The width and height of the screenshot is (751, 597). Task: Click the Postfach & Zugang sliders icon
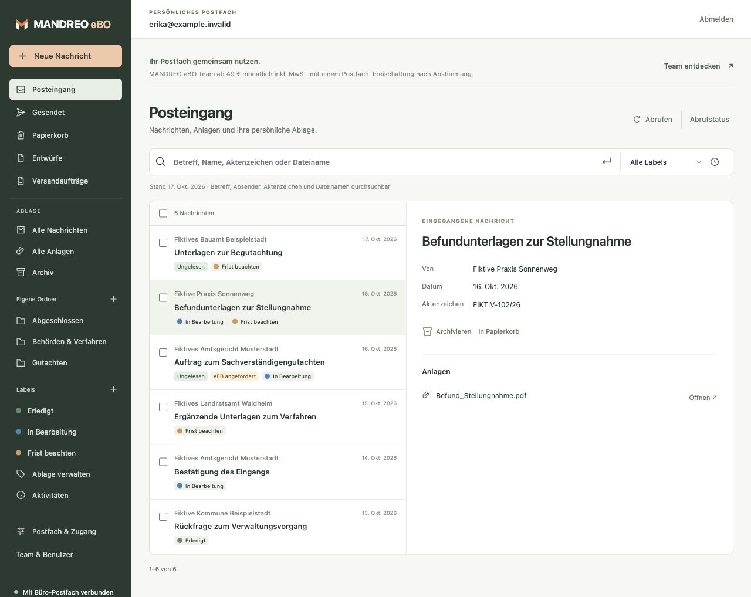[21, 531]
